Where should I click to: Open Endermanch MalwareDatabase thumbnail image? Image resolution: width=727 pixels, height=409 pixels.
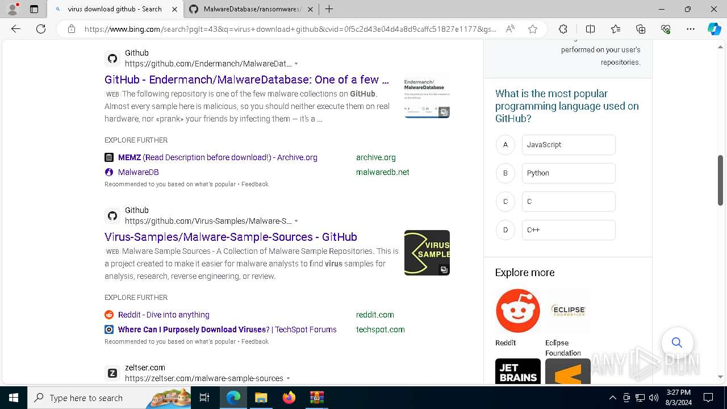(427, 95)
